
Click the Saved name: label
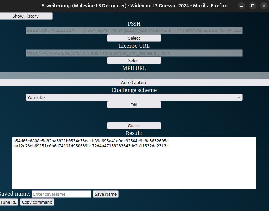[15, 194]
